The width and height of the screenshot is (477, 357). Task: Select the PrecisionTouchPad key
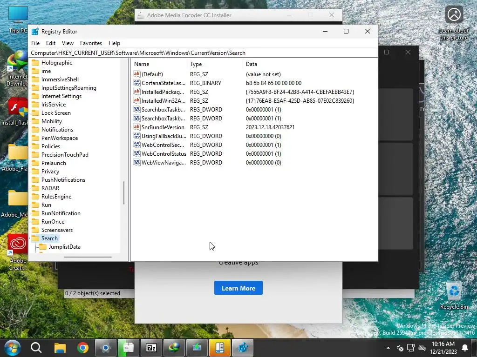click(65, 154)
